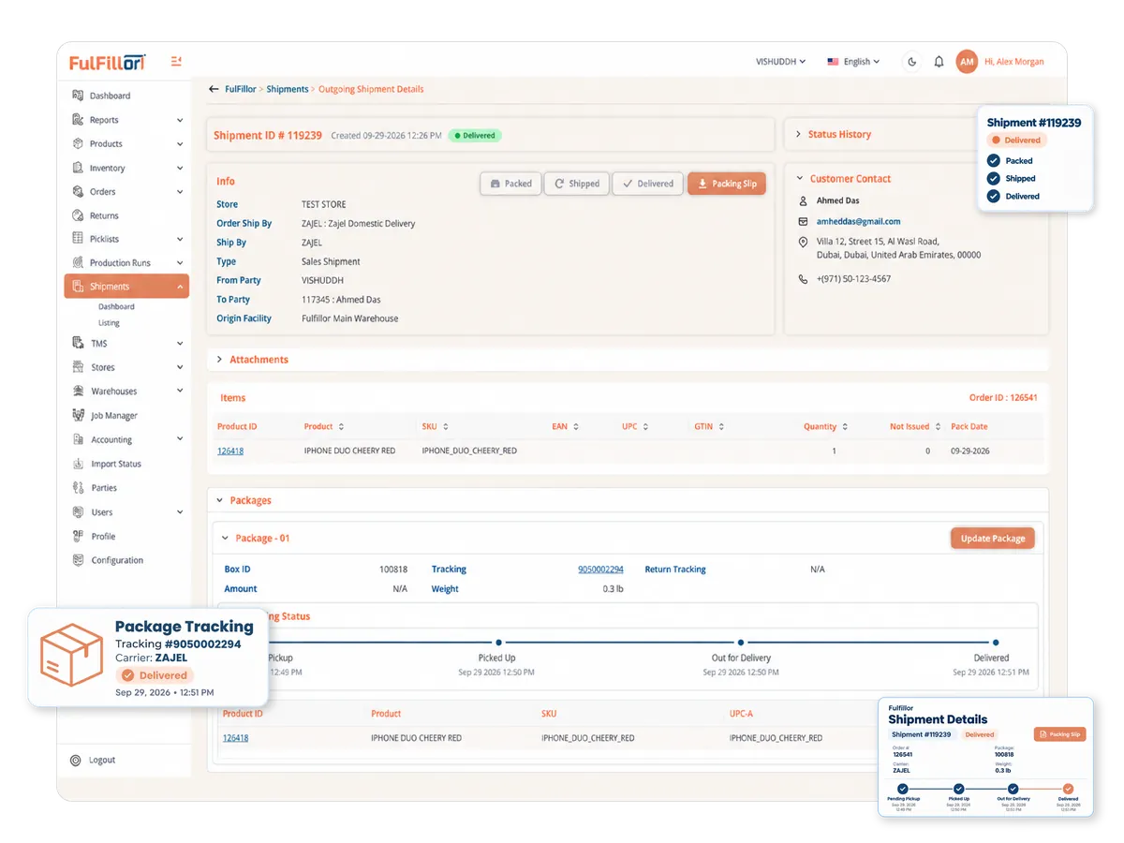Click the Products sidebar icon
This screenshot has height=843, width=1124.
coord(78,143)
